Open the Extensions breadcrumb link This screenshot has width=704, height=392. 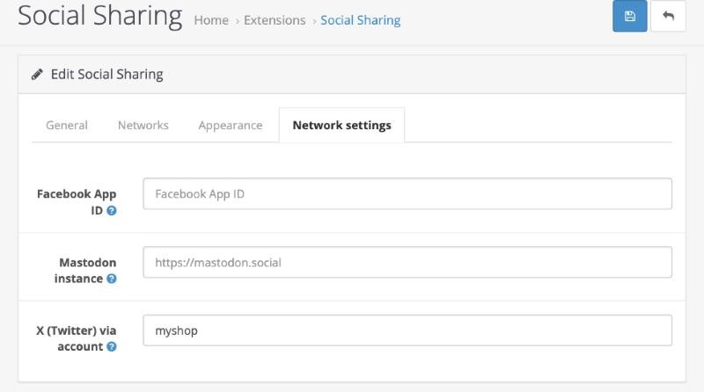275,20
